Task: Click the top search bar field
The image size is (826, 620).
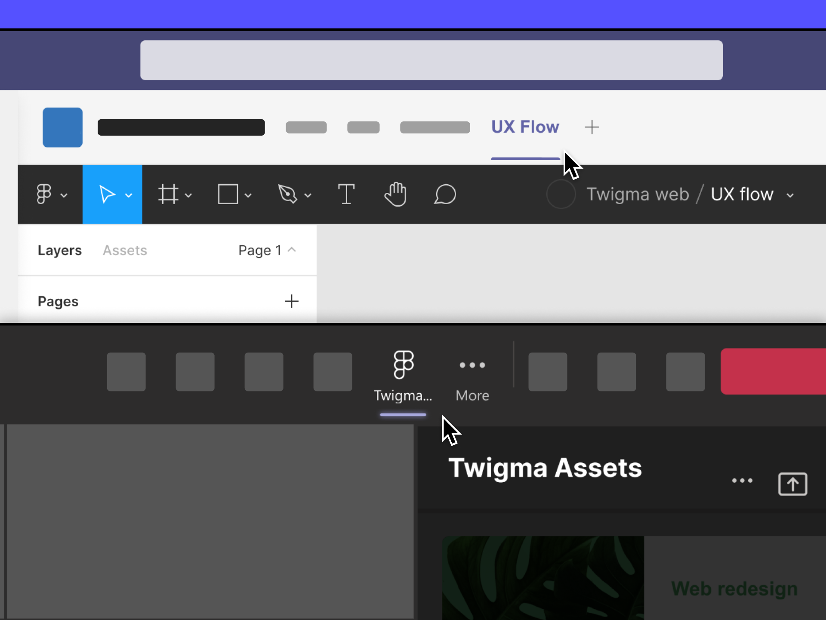Action: [431, 60]
